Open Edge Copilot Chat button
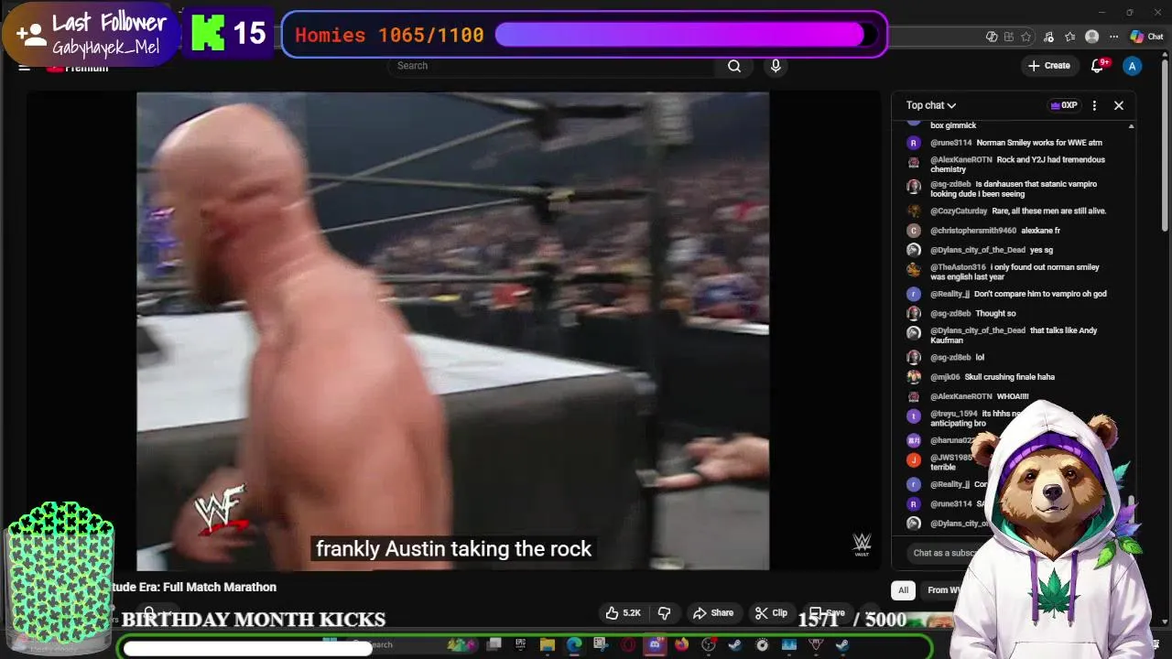The image size is (1172, 659). (1146, 37)
